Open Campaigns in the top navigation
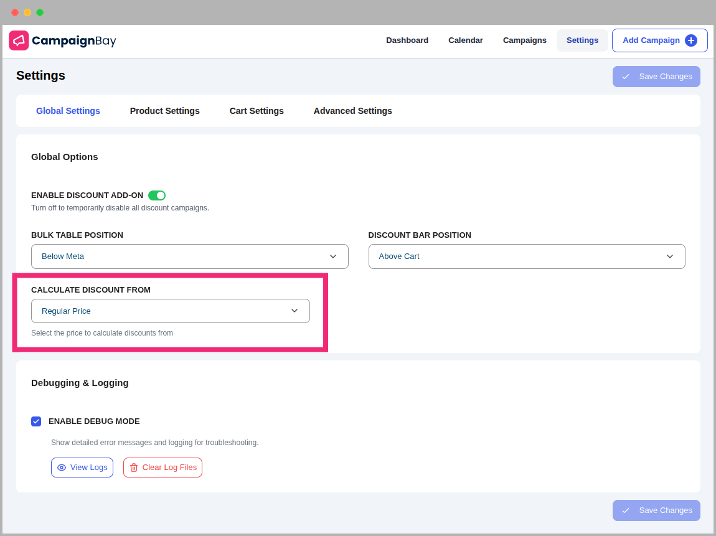This screenshot has height=536, width=716. pos(524,40)
